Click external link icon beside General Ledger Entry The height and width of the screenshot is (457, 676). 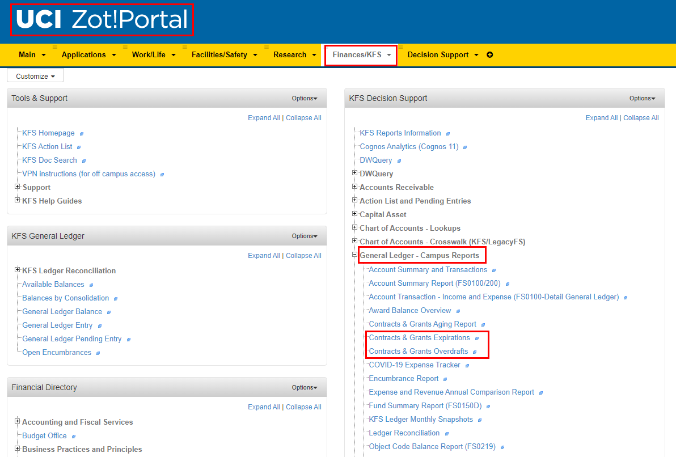(x=100, y=326)
